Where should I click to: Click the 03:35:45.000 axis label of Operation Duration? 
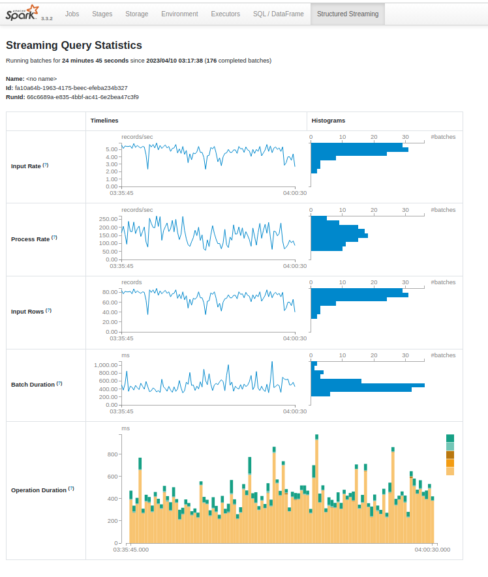pos(131,550)
